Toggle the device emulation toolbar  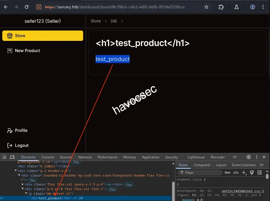12,157
